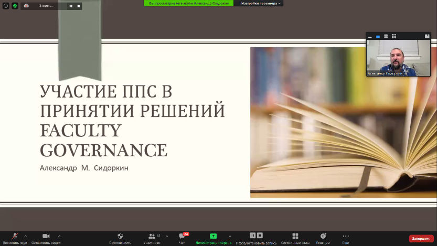Unmute microphone (Включить звук)
The width and height of the screenshot is (437, 246).
pos(15,238)
